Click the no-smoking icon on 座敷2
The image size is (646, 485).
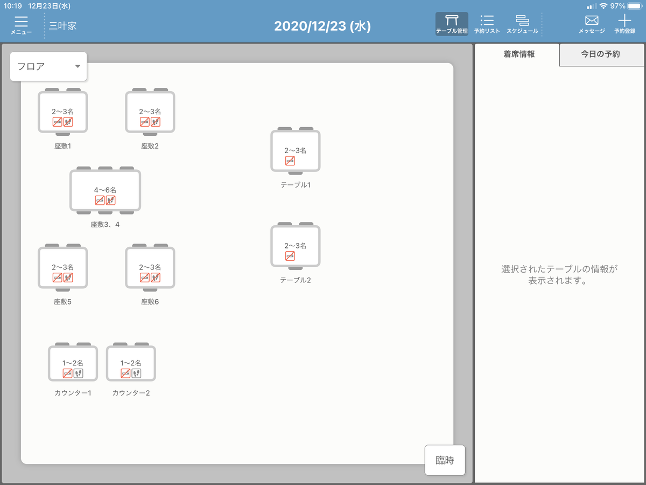click(144, 122)
